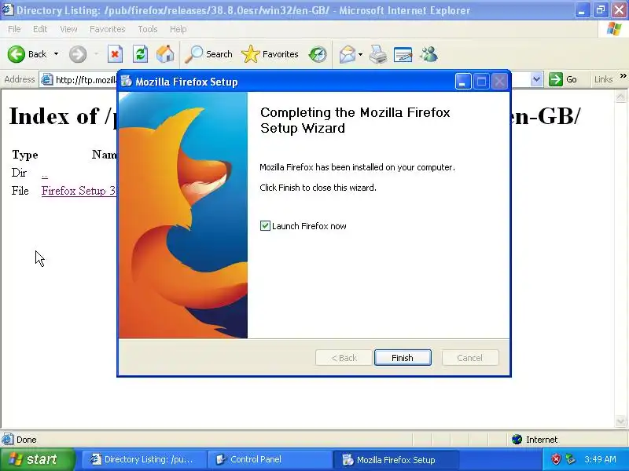Expand the address bar dropdown arrow
Viewport: 629px width, 471px height.
(x=536, y=79)
